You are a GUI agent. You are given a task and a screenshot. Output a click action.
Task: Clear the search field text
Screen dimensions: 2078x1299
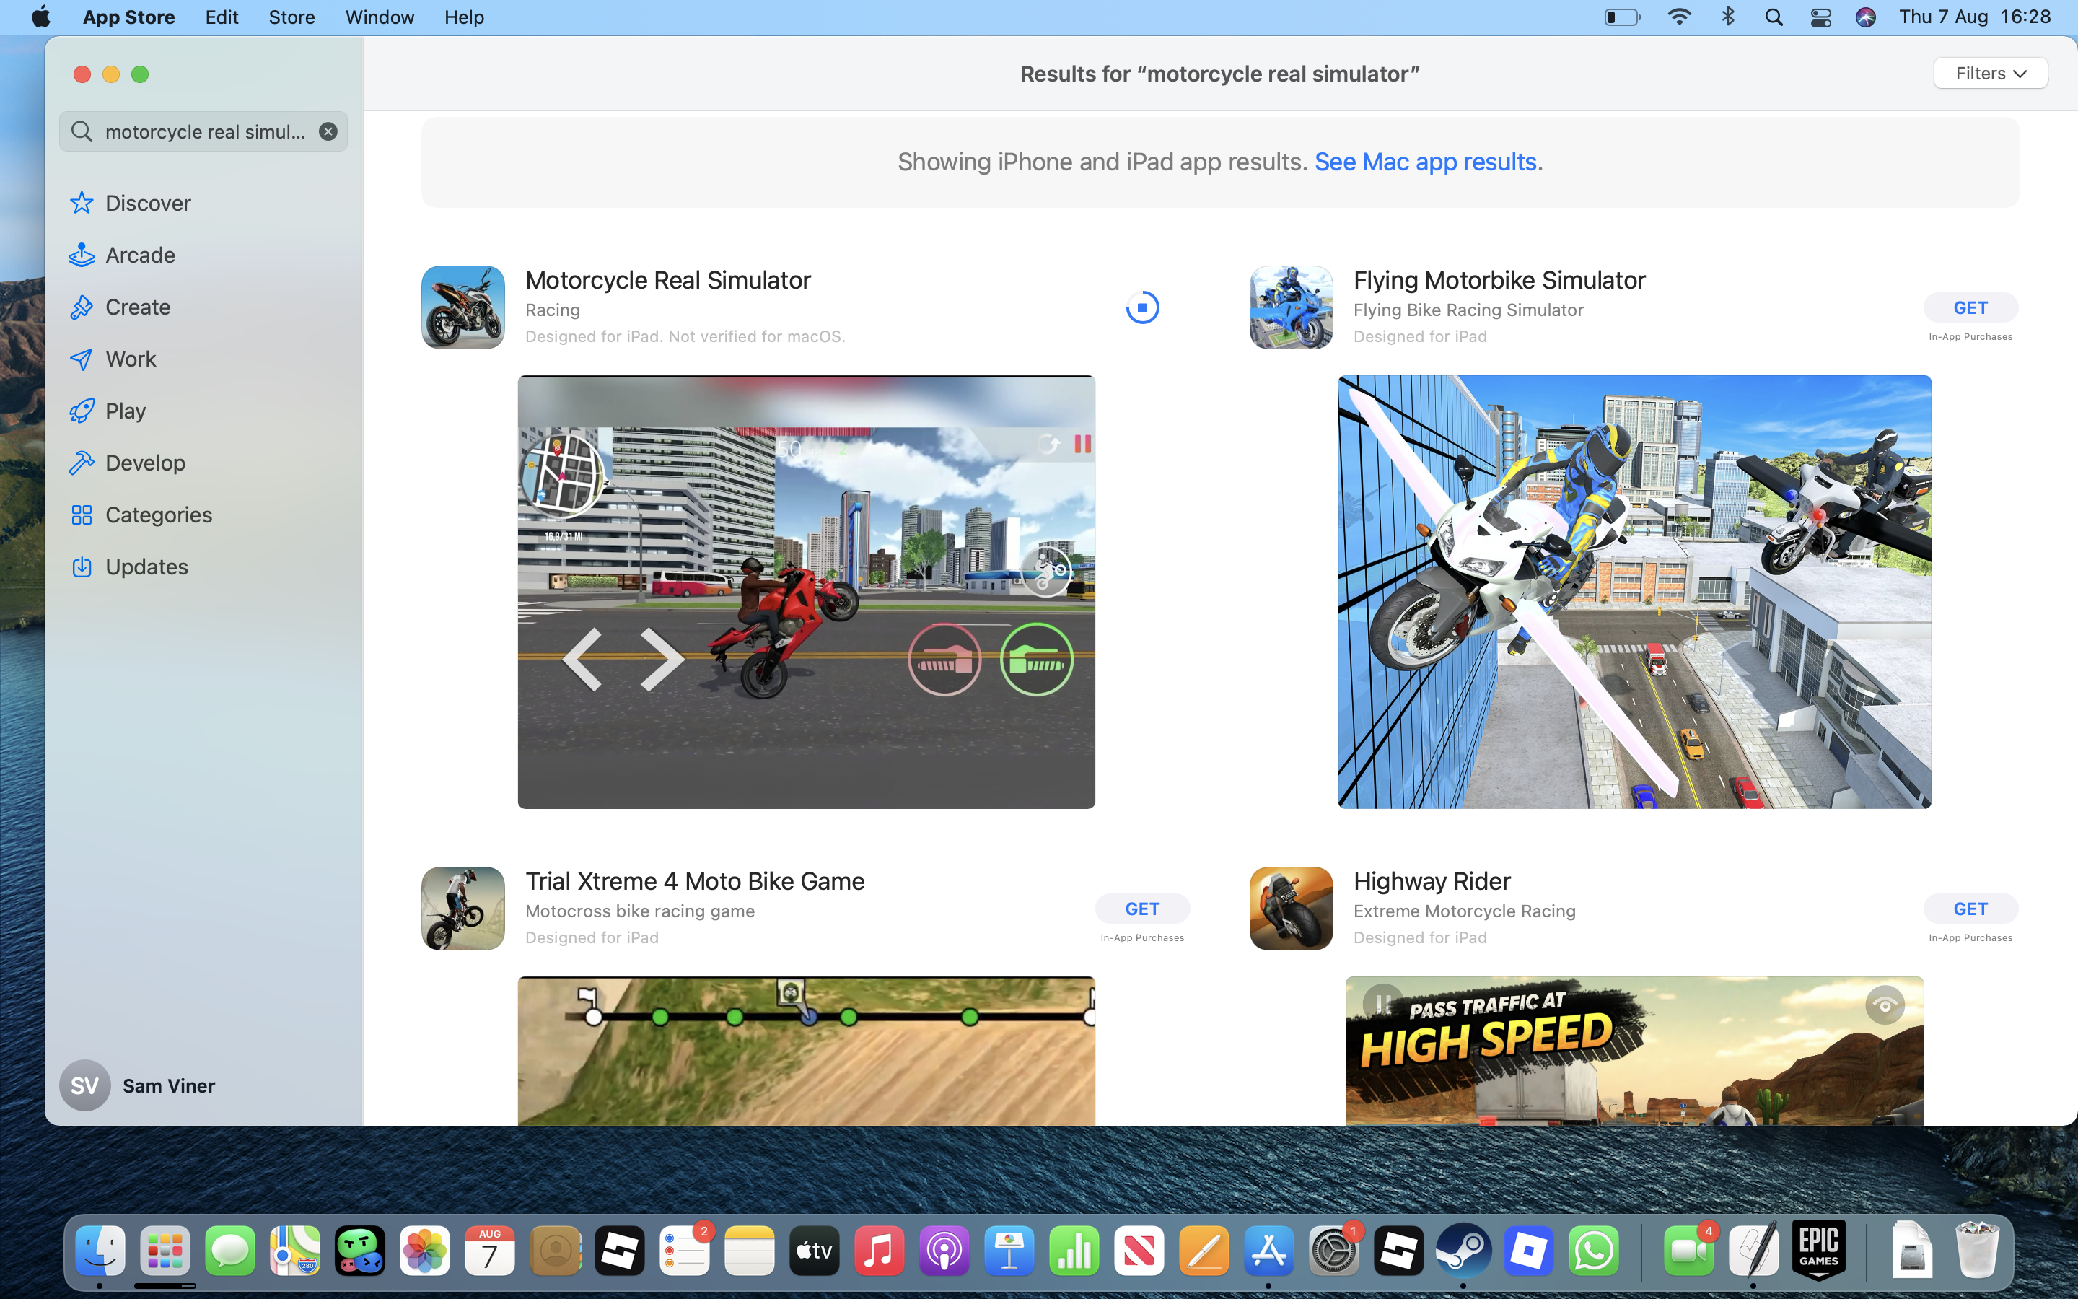[x=328, y=131]
